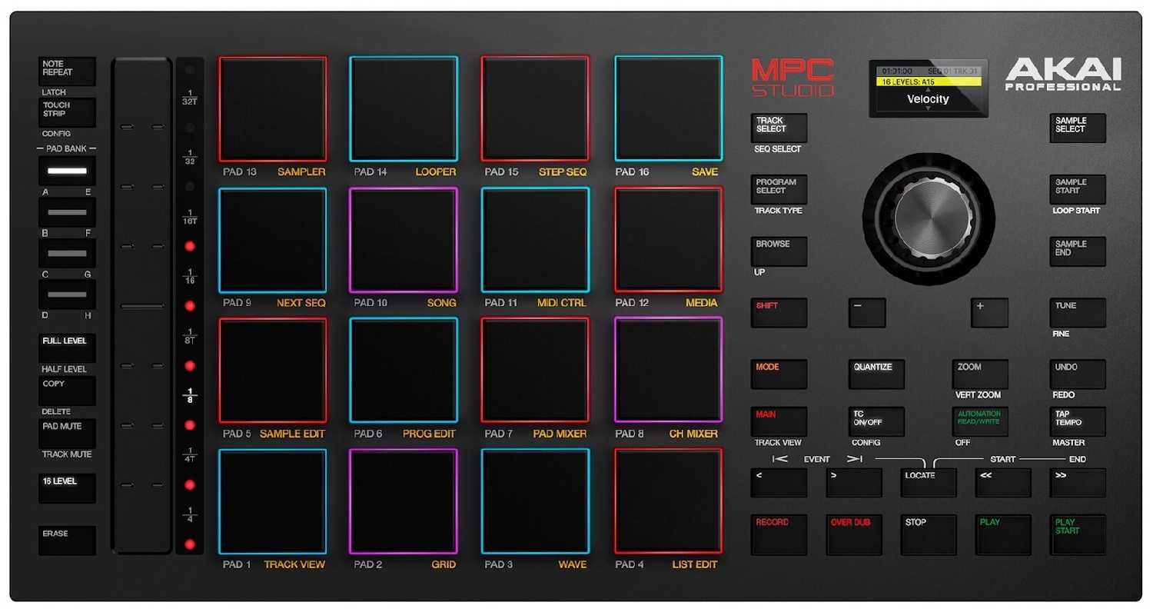Open Sample Select button
This screenshot has width=1153, height=612.
[1078, 128]
